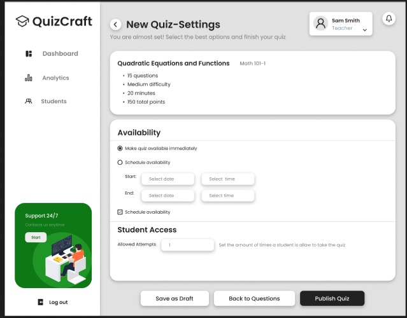Click the Save as Draft button
Viewport: 407px width, 318px height.
(x=175, y=298)
